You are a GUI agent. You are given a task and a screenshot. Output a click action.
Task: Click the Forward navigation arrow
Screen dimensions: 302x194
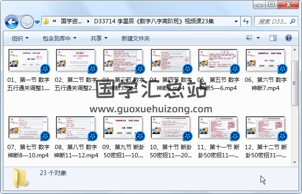tap(27, 21)
